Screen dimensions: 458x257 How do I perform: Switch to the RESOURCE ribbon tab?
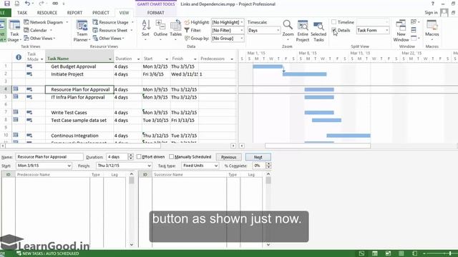point(47,13)
